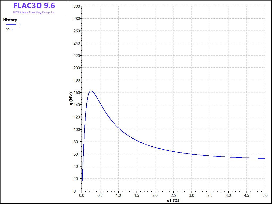Click the e1 (%) x-axis label
This screenshot has height=204, width=272.
173,201
